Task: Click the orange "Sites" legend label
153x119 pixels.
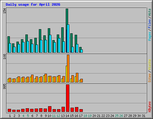Action: click(x=150, y=78)
